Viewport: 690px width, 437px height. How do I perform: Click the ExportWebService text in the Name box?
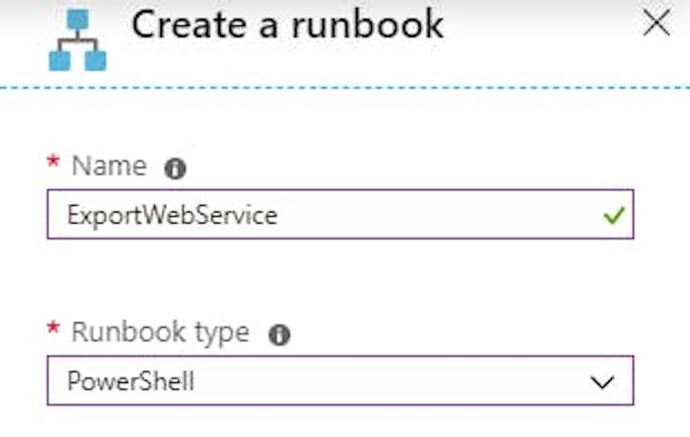click(172, 216)
